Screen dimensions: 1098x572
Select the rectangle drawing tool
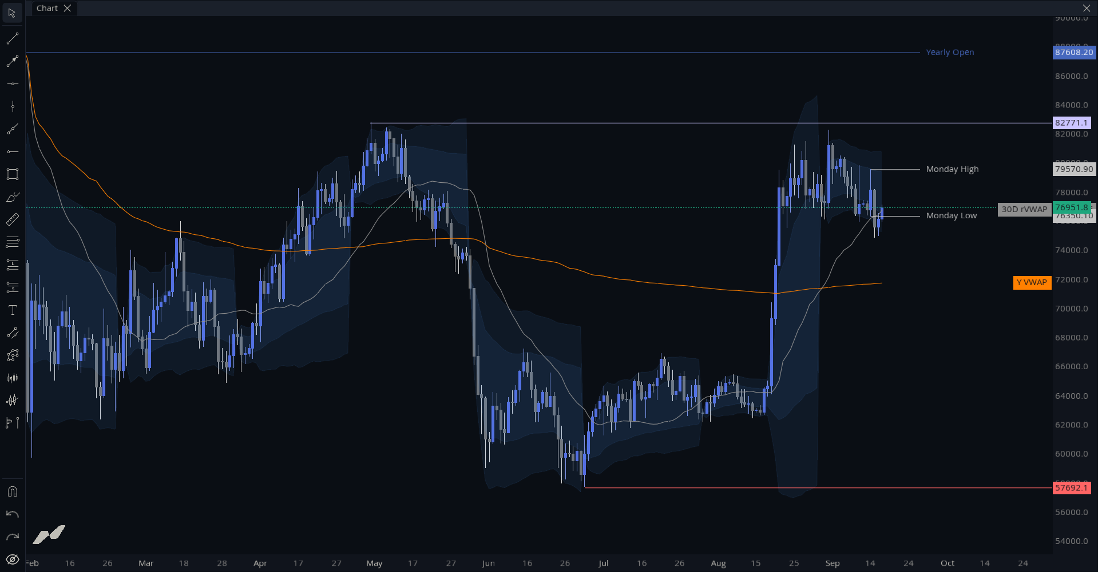click(12, 174)
